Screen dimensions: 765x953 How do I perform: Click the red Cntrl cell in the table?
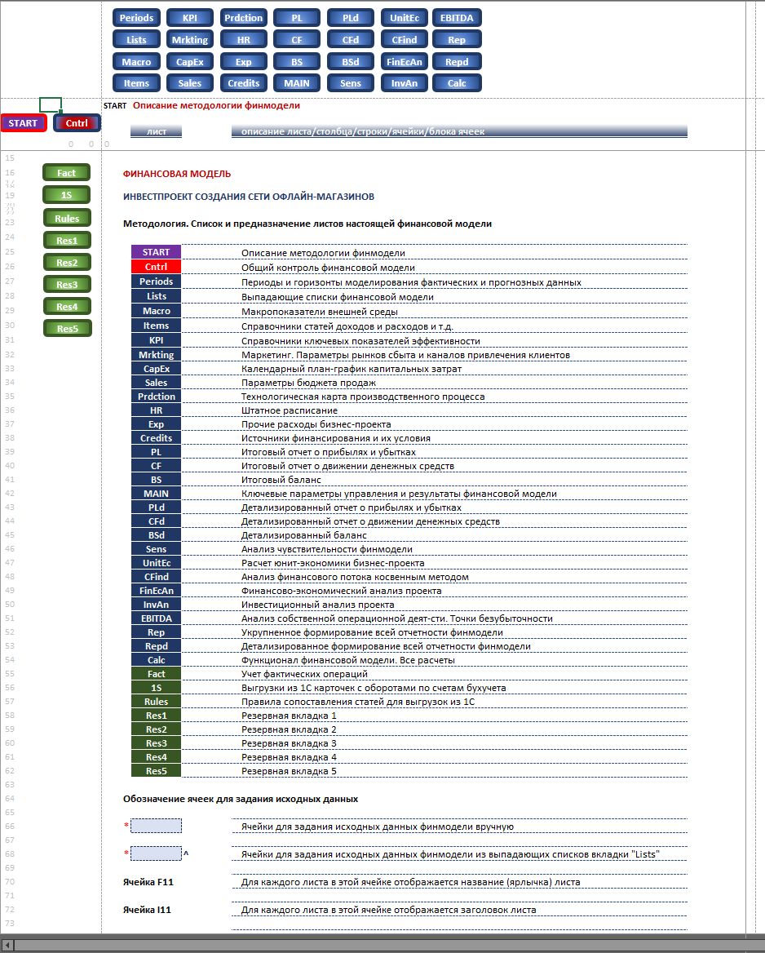coord(156,267)
